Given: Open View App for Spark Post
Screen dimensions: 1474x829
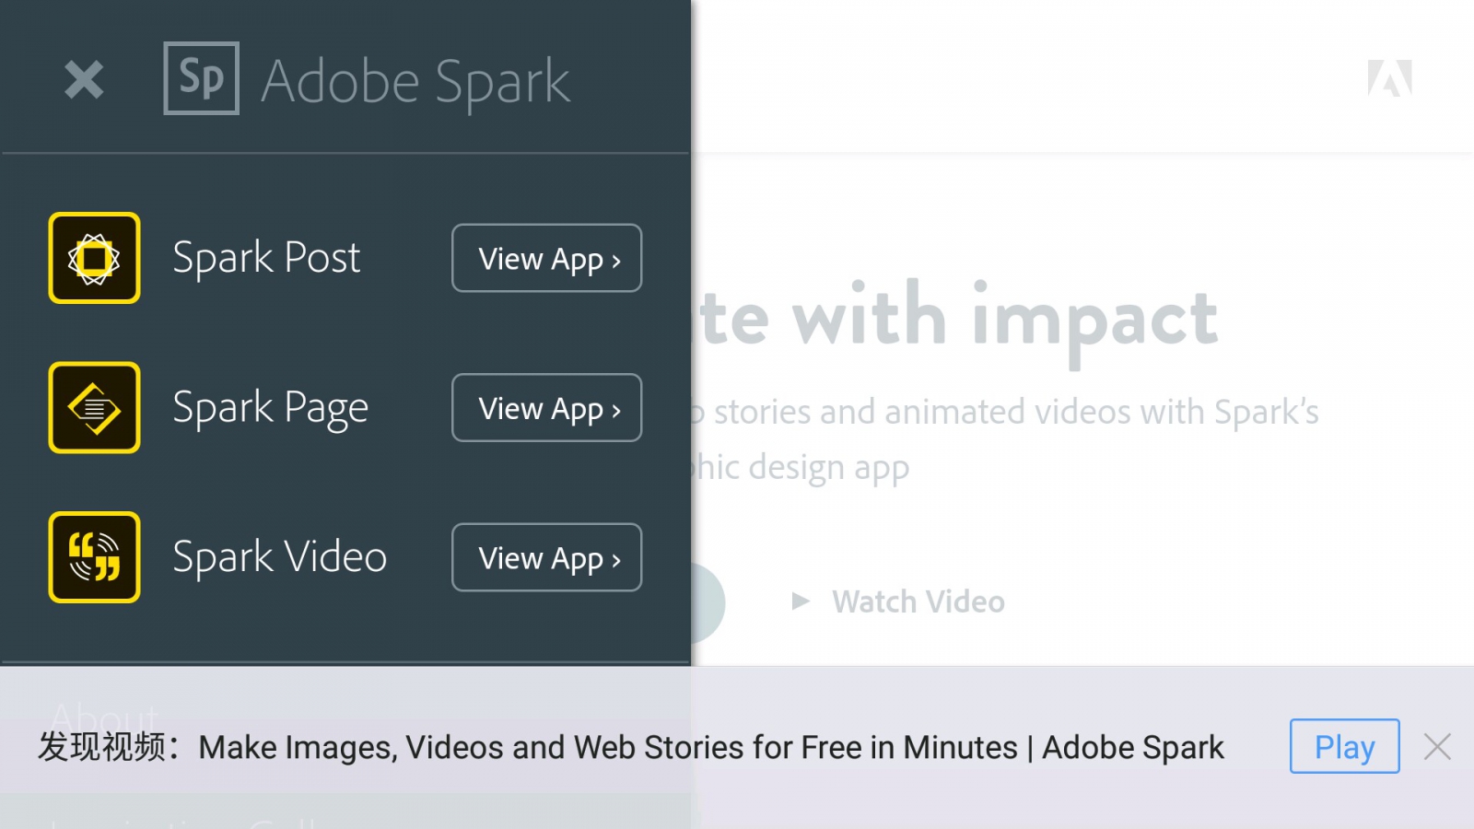Looking at the screenshot, I should coord(546,259).
